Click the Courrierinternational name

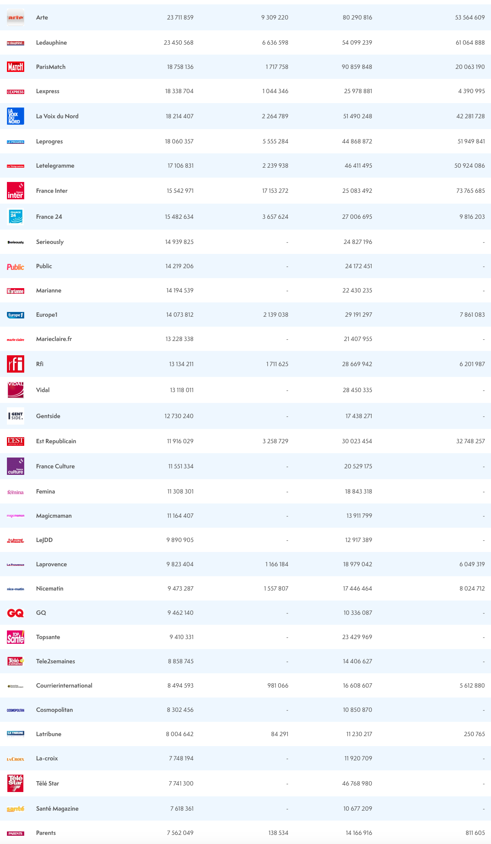64,685
